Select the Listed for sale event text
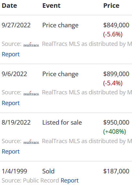The width and height of the screenshot is (132, 190). (x=62, y=122)
